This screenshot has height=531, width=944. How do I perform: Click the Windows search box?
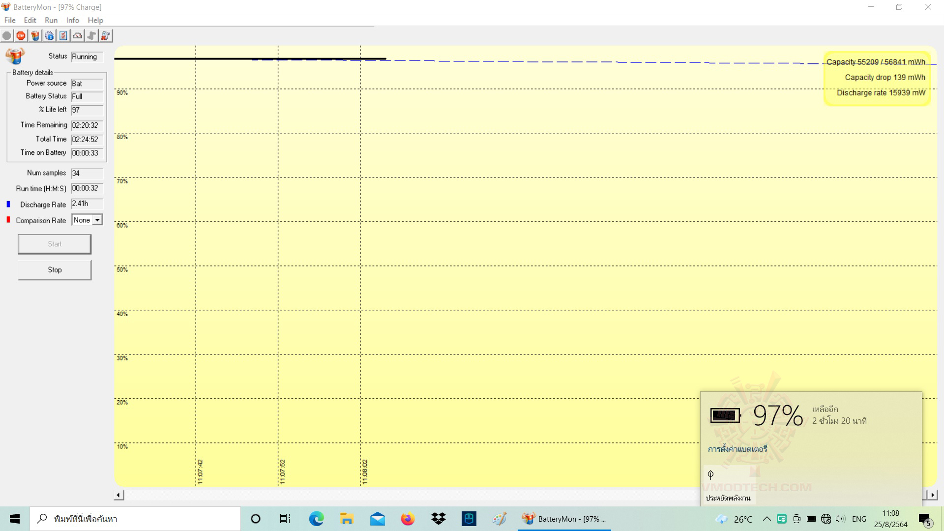pyautogui.click(x=135, y=519)
